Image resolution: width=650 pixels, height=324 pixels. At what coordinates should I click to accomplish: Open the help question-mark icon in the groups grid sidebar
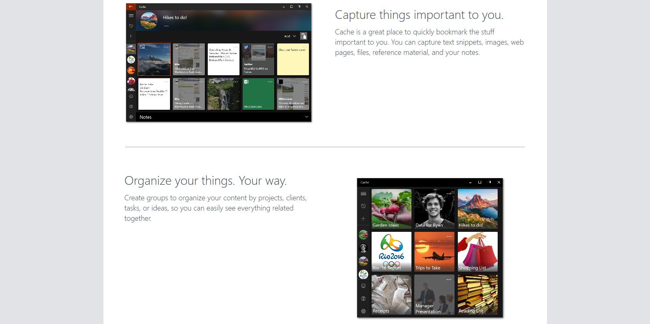coord(363,299)
